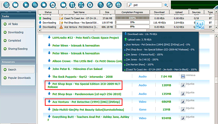This screenshot has width=218, height=124.
Task: Click download arrow icon beside Pandemonium result
Action: click(49, 94)
